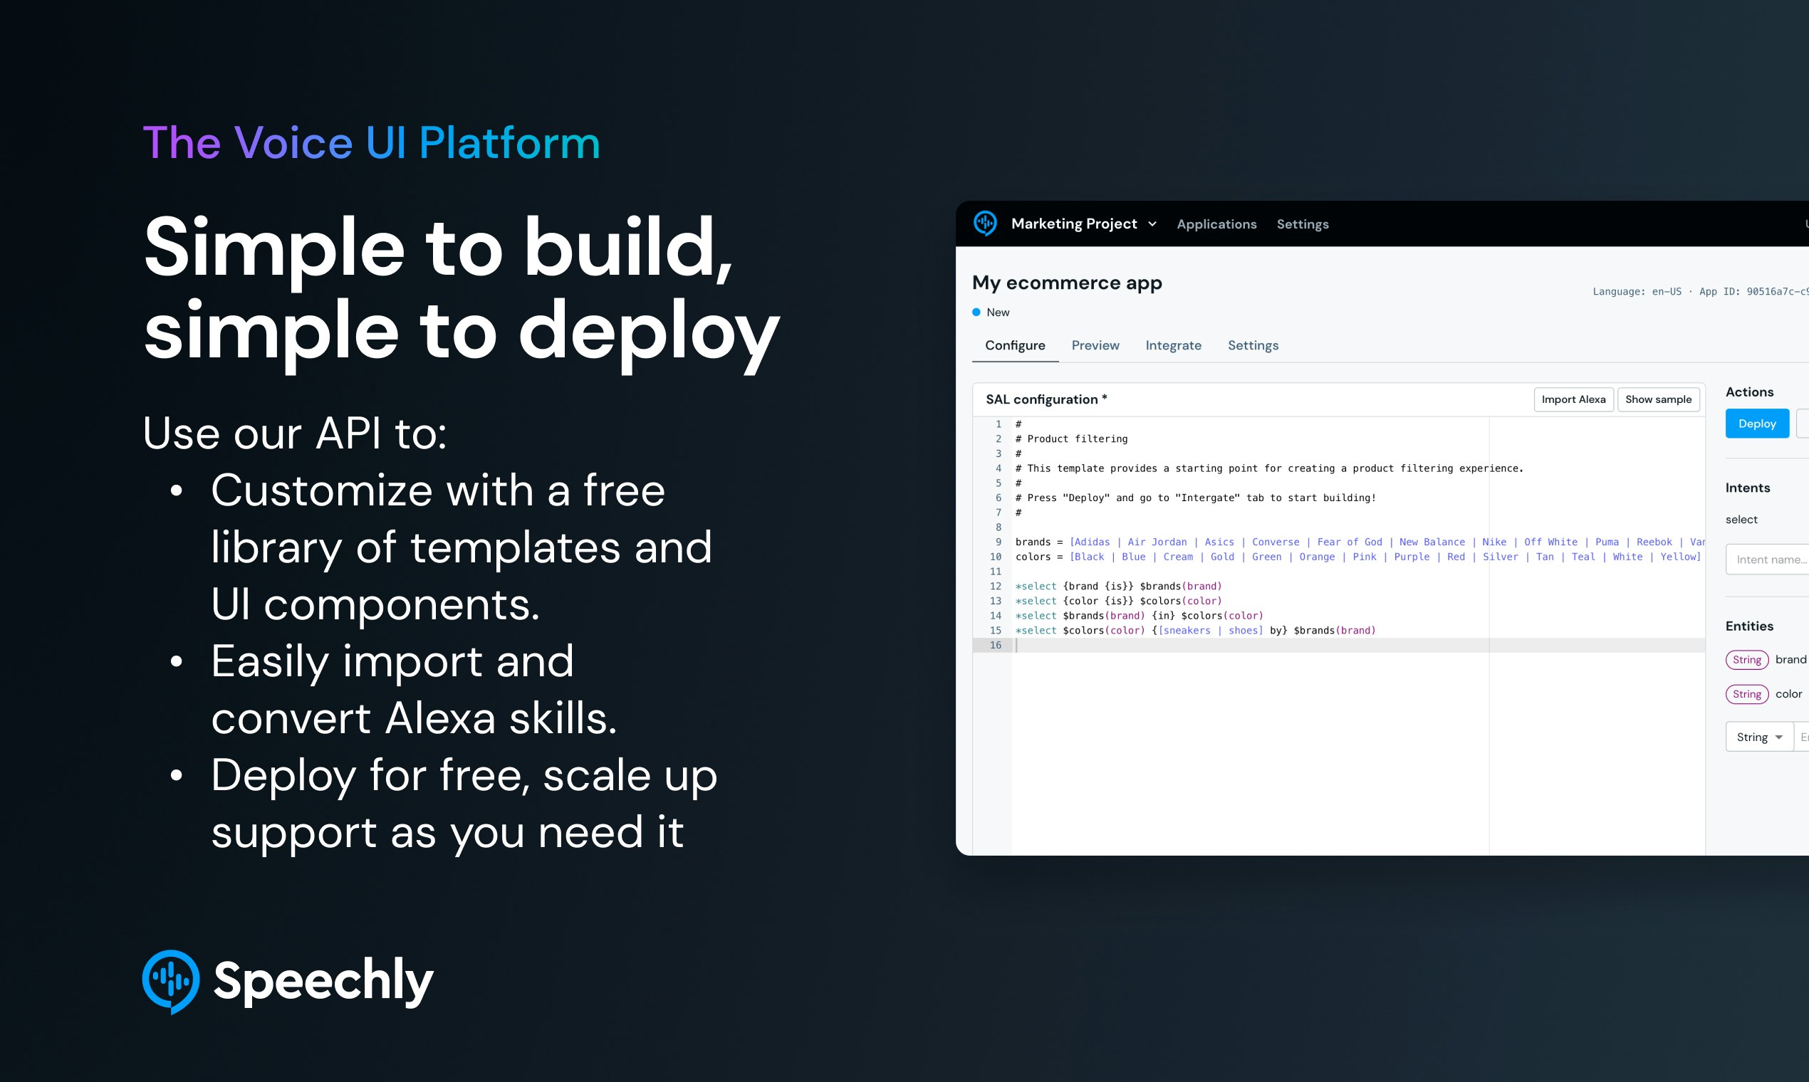Screen dimensions: 1809x1082
Task: Click the 'select' intent under Intents
Action: pos(1742,519)
